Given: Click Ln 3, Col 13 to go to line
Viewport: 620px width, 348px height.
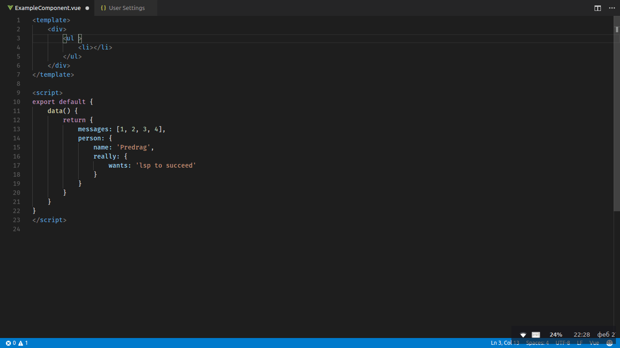Looking at the screenshot, I should [x=505, y=343].
